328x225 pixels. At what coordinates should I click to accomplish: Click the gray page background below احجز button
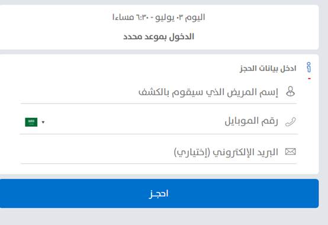click(x=159, y=217)
